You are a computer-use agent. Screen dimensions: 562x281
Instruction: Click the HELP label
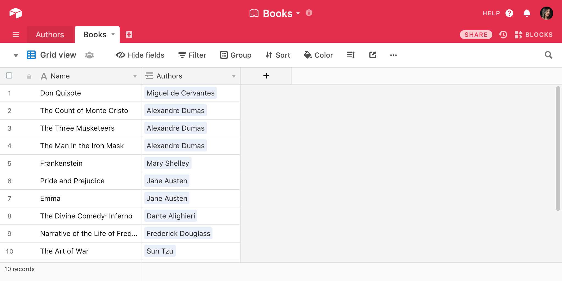click(491, 13)
